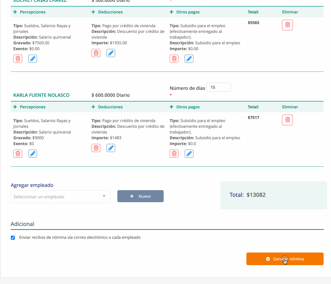Add another payment to the $5565 employee
Screen dimensions: 331x284
click(185, 12)
